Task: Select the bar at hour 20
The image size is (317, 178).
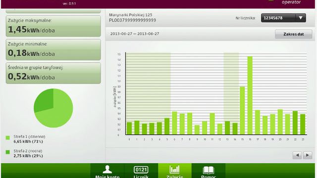Action: point(280,122)
